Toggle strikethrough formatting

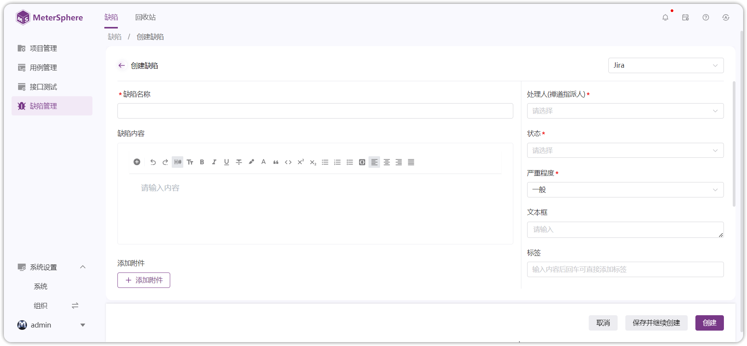(x=239, y=162)
